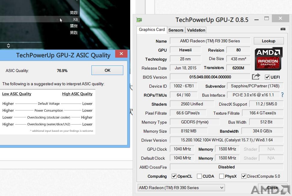Select the Graphics Card tab

pos(152,30)
